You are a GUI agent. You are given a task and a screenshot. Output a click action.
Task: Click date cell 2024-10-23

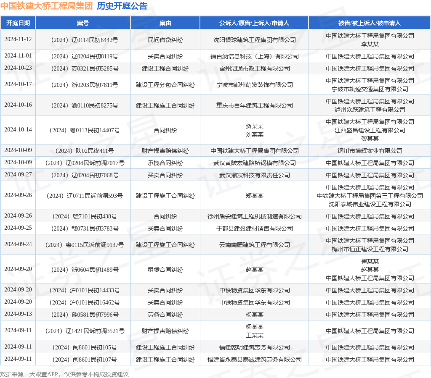pos(18,68)
